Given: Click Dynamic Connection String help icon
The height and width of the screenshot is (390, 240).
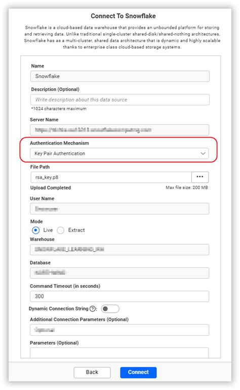Looking at the screenshot, I should coord(92,309).
